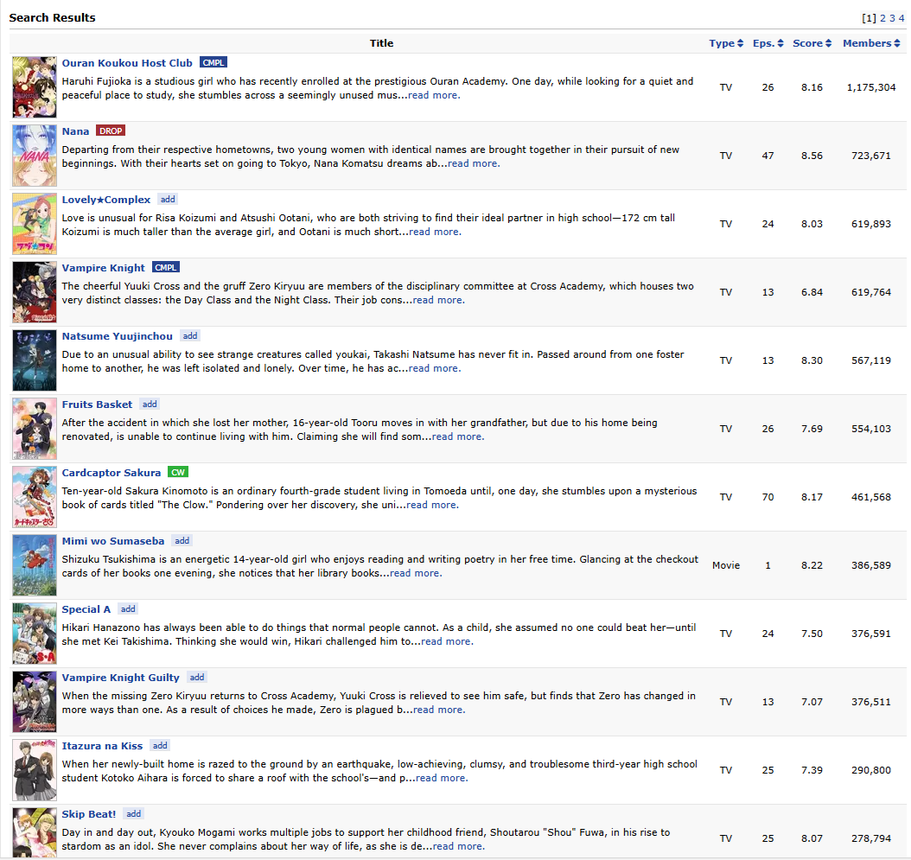Sort the list by Eps. column

768,43
